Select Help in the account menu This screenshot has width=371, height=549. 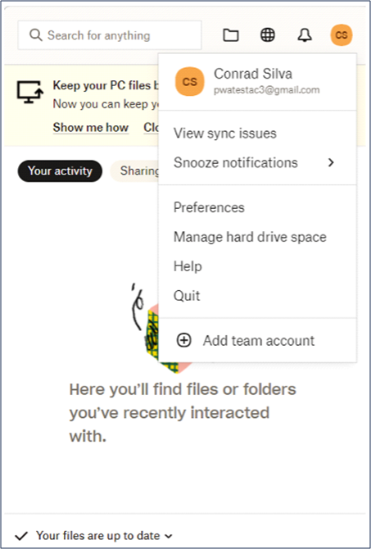coord(188,266)
